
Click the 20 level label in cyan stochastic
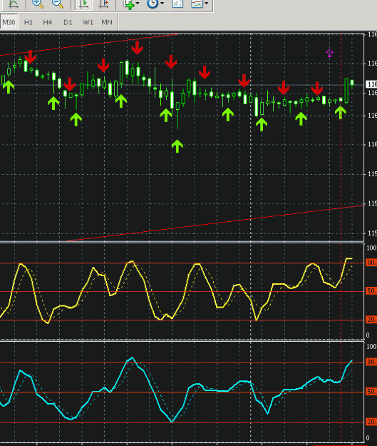pyautogui.click(x=371, y=422)
